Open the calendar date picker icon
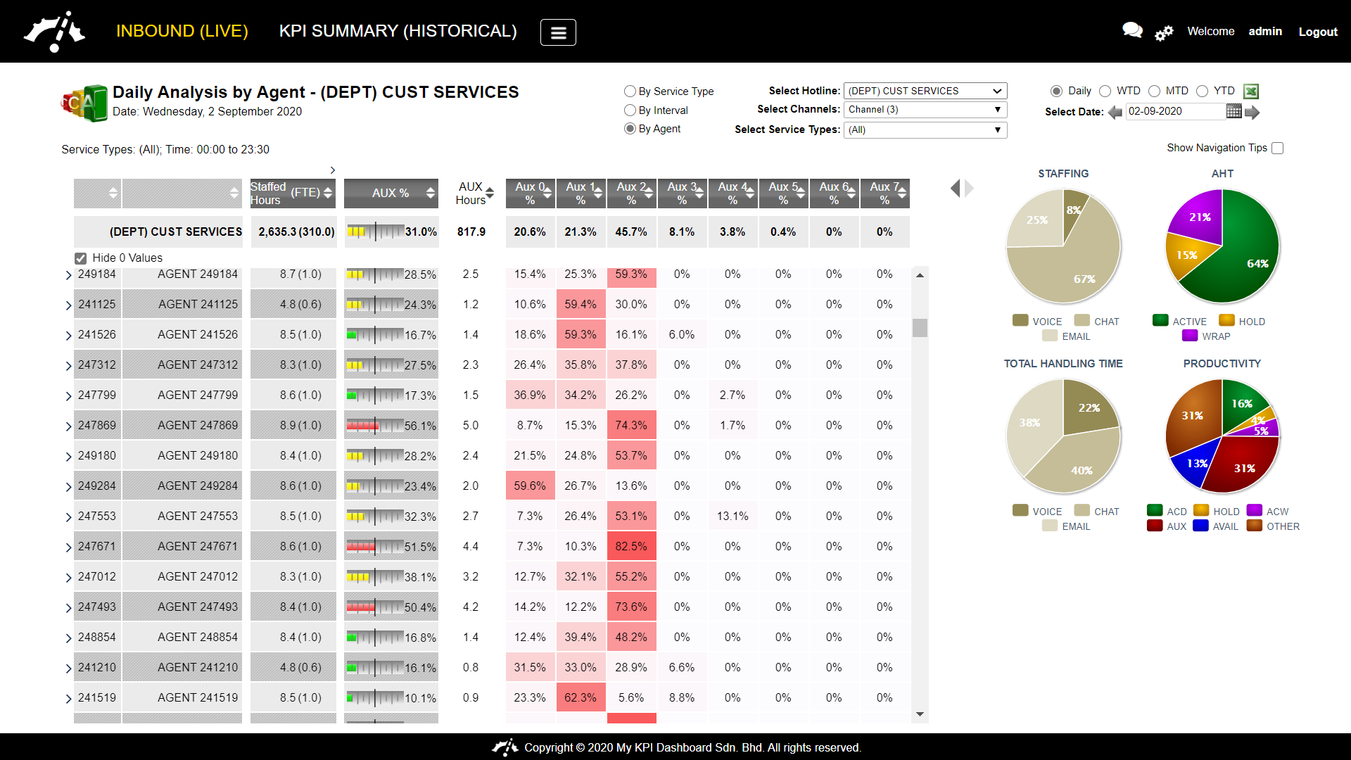Screen dimensions: 1351x760 click(x=1233, y=111)
